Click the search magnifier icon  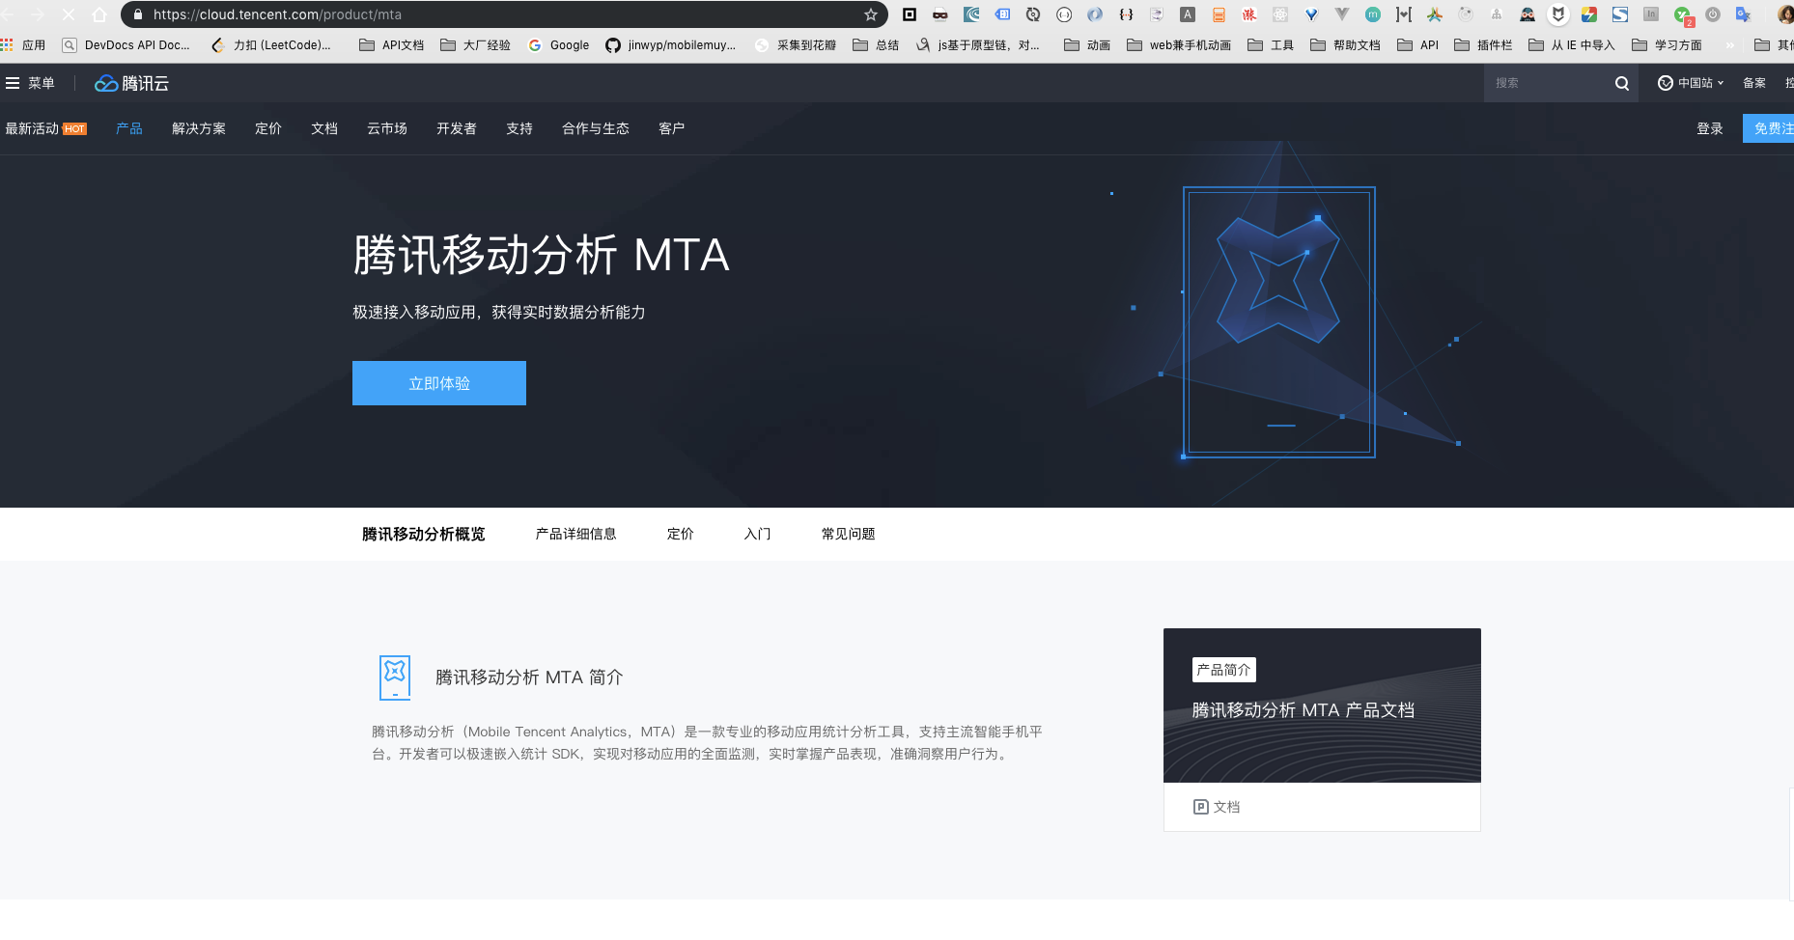pos(1622,83)
